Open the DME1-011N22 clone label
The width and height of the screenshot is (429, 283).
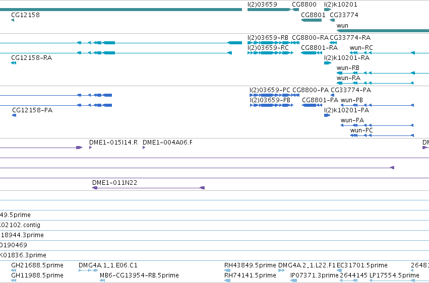(x=114, y=182)
